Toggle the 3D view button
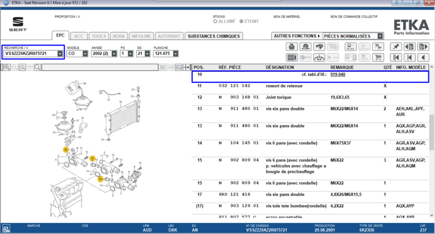 click(x=162, y=67)
